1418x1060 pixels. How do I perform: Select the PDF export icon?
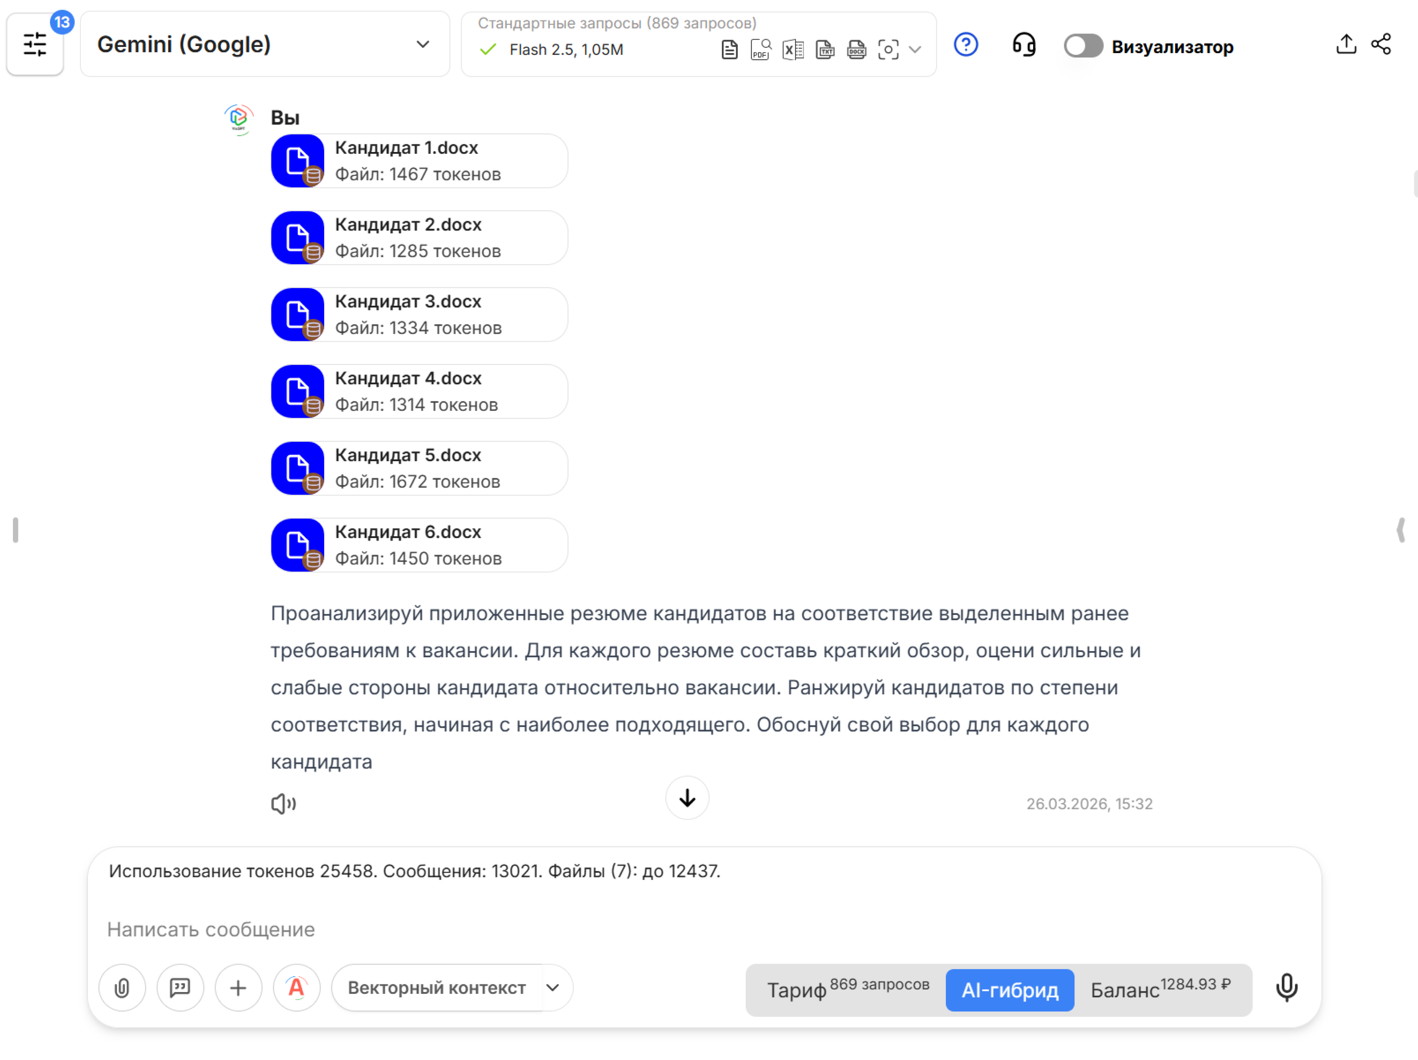[x=760, y=49]
